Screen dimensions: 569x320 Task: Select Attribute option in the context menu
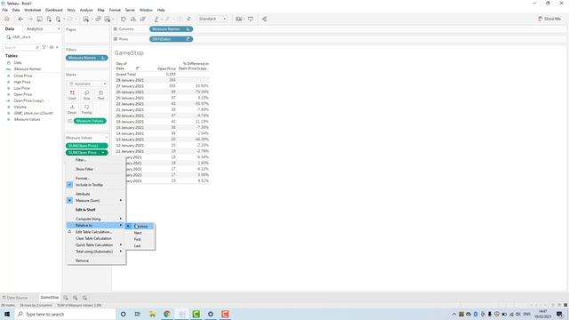pos(96,194)
